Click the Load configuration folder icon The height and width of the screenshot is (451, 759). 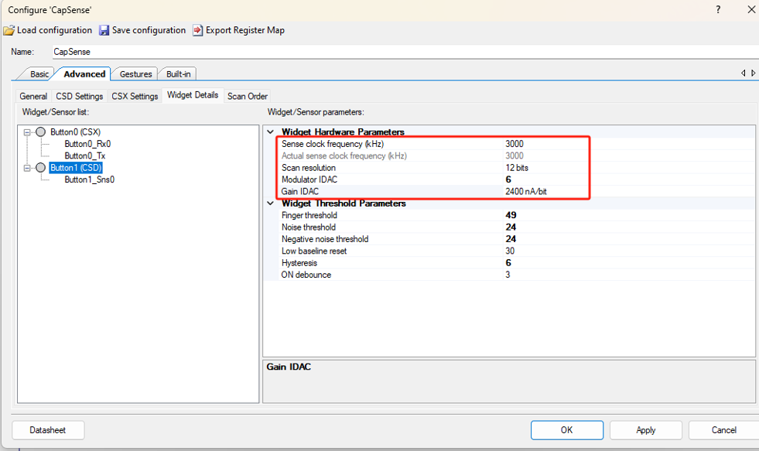tap(9, 30)
